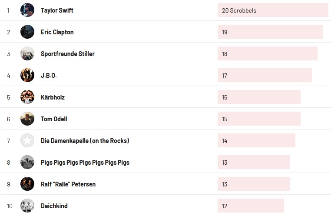The width and height of the screenshot is (331, 216).
Task: Click the Kärbholz artist name
Action: 53,97
